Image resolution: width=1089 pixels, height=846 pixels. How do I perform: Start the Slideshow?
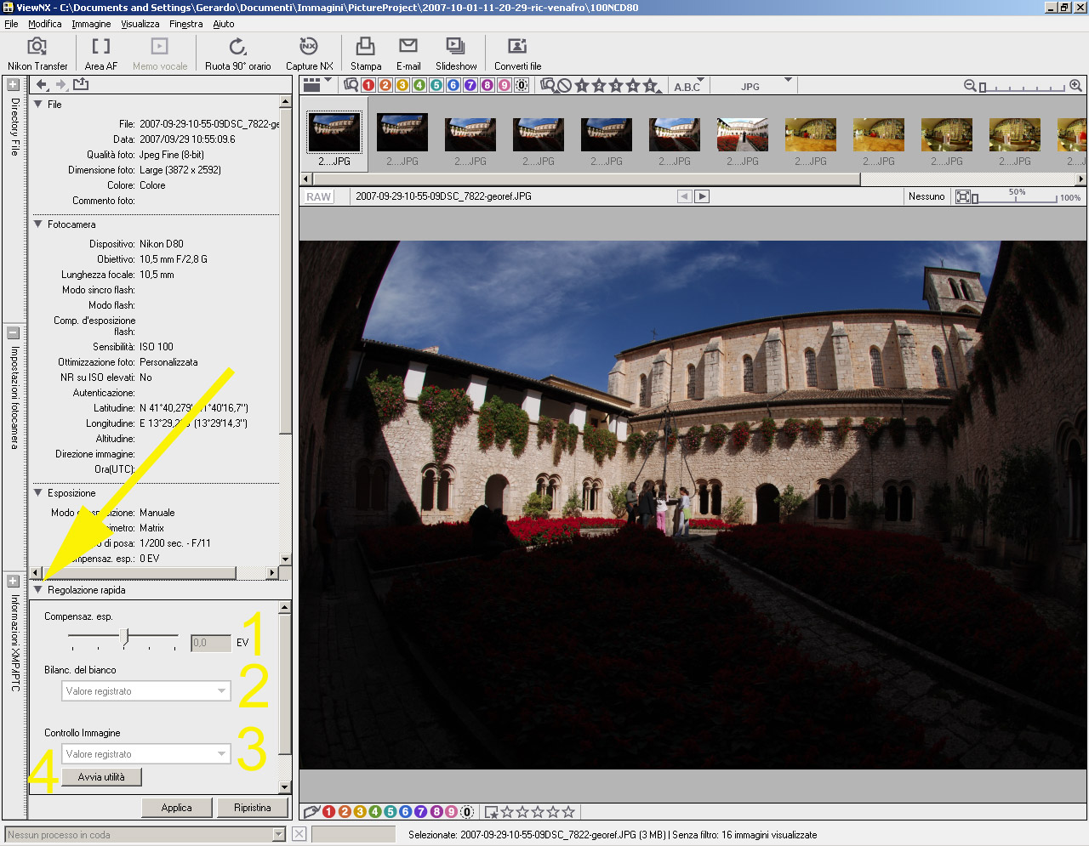[x=455, y=53]
